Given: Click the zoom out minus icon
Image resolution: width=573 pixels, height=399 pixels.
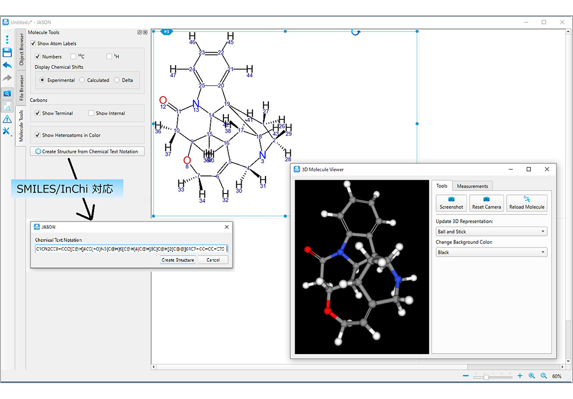Looking at the screenshot, I should tap(466, 377).
